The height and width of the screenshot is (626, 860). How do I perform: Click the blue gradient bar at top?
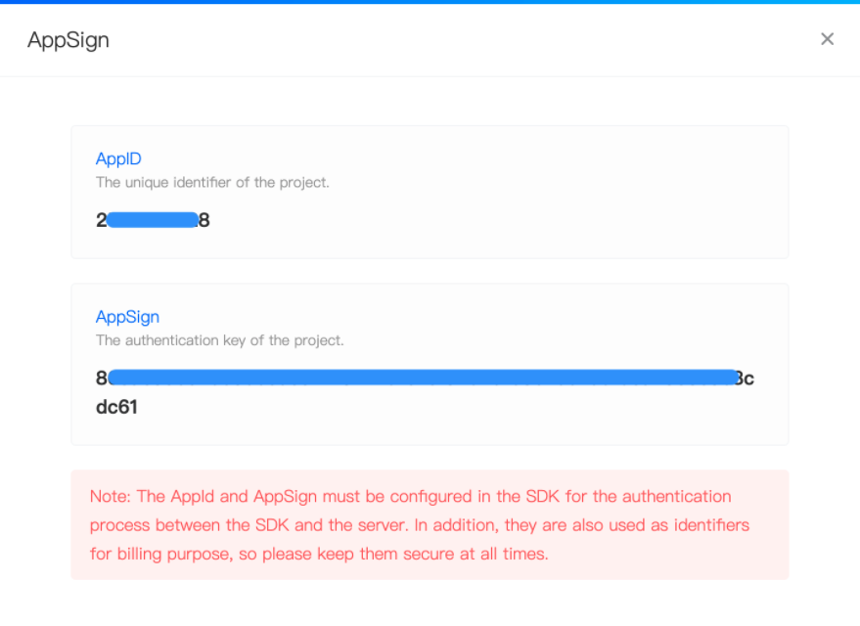tap(430, 2)
